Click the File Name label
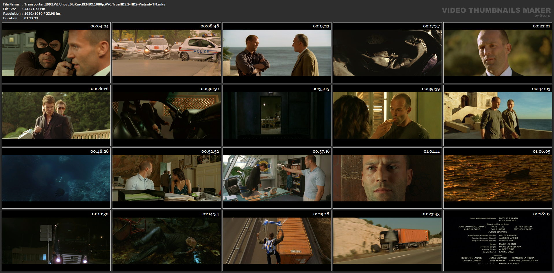Screen dimensions: 554x273 click(11, 4)
